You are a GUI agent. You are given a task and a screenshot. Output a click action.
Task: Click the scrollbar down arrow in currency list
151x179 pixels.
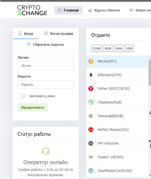(150, 175)
